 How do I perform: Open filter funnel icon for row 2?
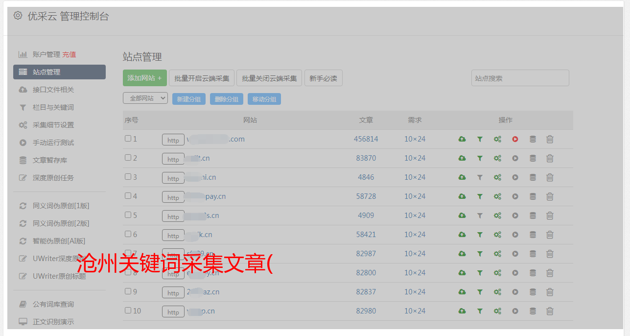tap(480, 158)
